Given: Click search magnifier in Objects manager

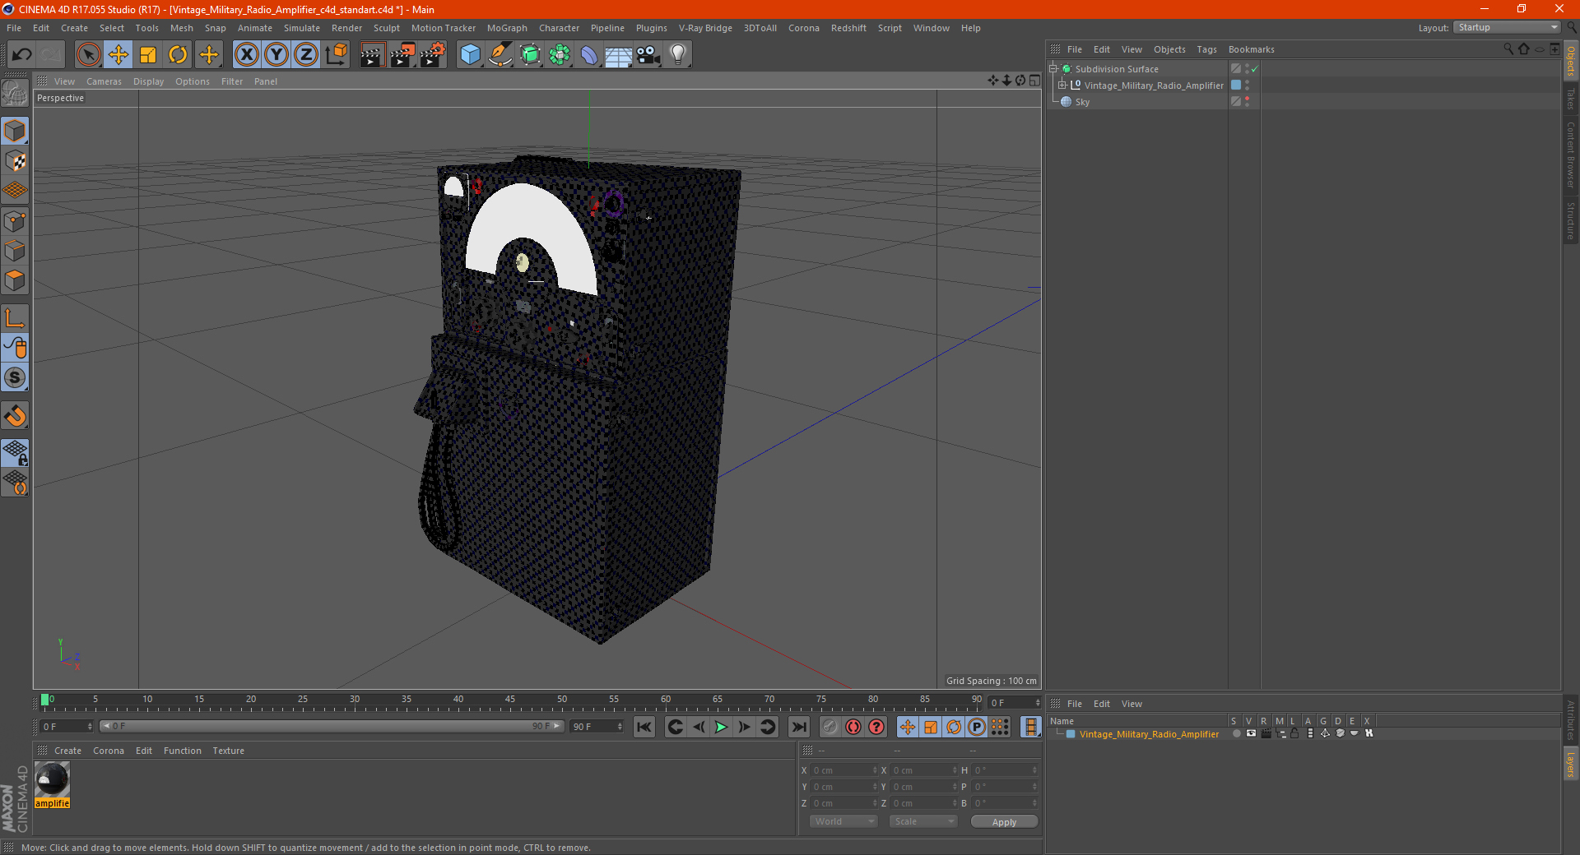Looking at the screenshot, I should point(1508,49).
